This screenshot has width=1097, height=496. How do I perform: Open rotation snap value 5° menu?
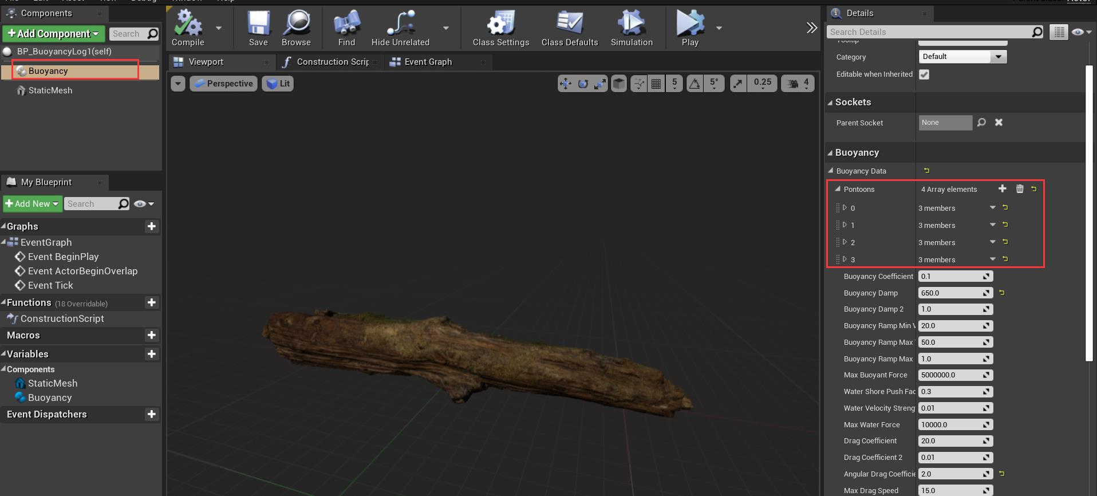pyautogui.click(x=714, y=84)
